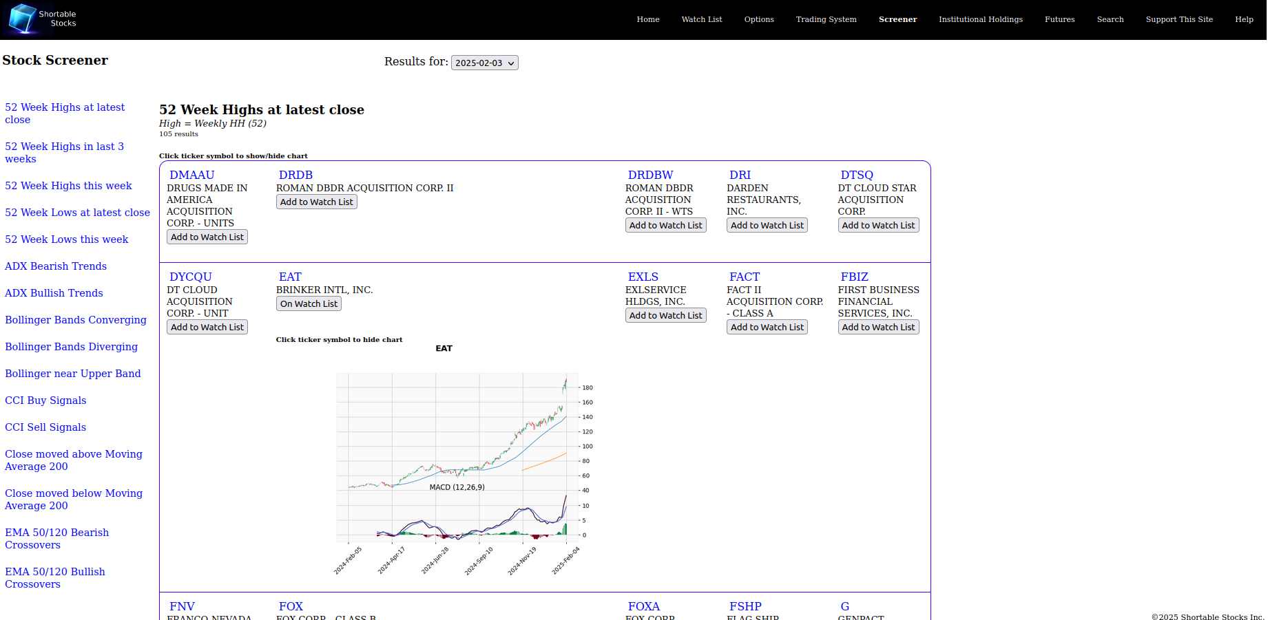Screen dimensions: 1268x620
Task: Open EMA 50/120 Bullish Crossovers screener
Action: pos(55,578)
